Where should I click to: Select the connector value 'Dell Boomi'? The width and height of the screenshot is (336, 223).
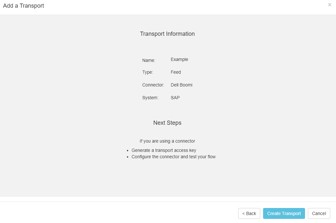pos(182,85)
